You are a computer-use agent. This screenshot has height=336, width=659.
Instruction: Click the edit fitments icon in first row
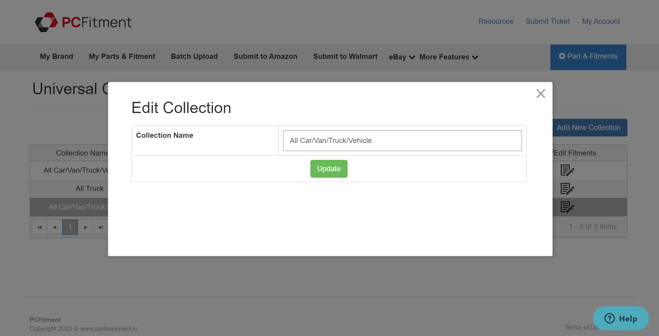click(x=567, y=170)
